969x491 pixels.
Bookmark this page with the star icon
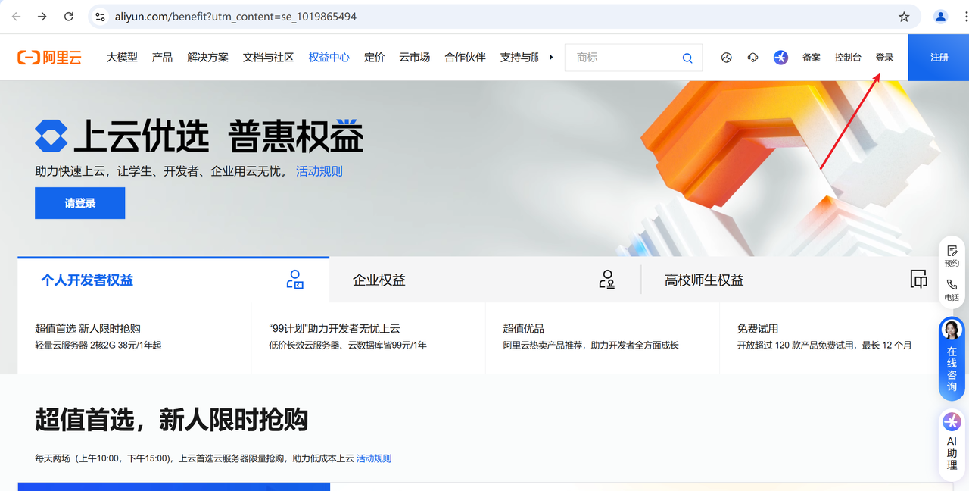[x=904, y=17]
